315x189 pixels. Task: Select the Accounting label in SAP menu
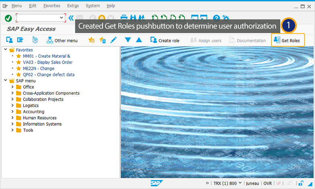click(34, 112)
